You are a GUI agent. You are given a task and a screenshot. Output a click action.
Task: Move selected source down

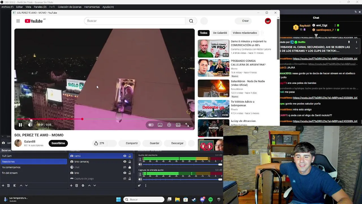[x=95, y=186]
